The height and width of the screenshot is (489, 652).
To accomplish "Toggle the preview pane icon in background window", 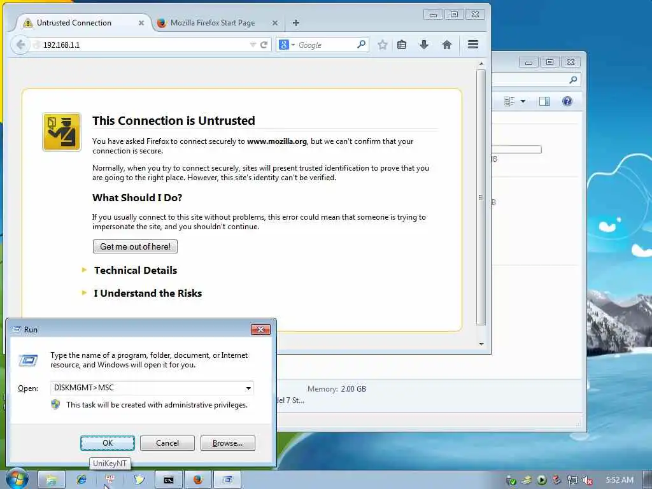I will coord(544,101).
